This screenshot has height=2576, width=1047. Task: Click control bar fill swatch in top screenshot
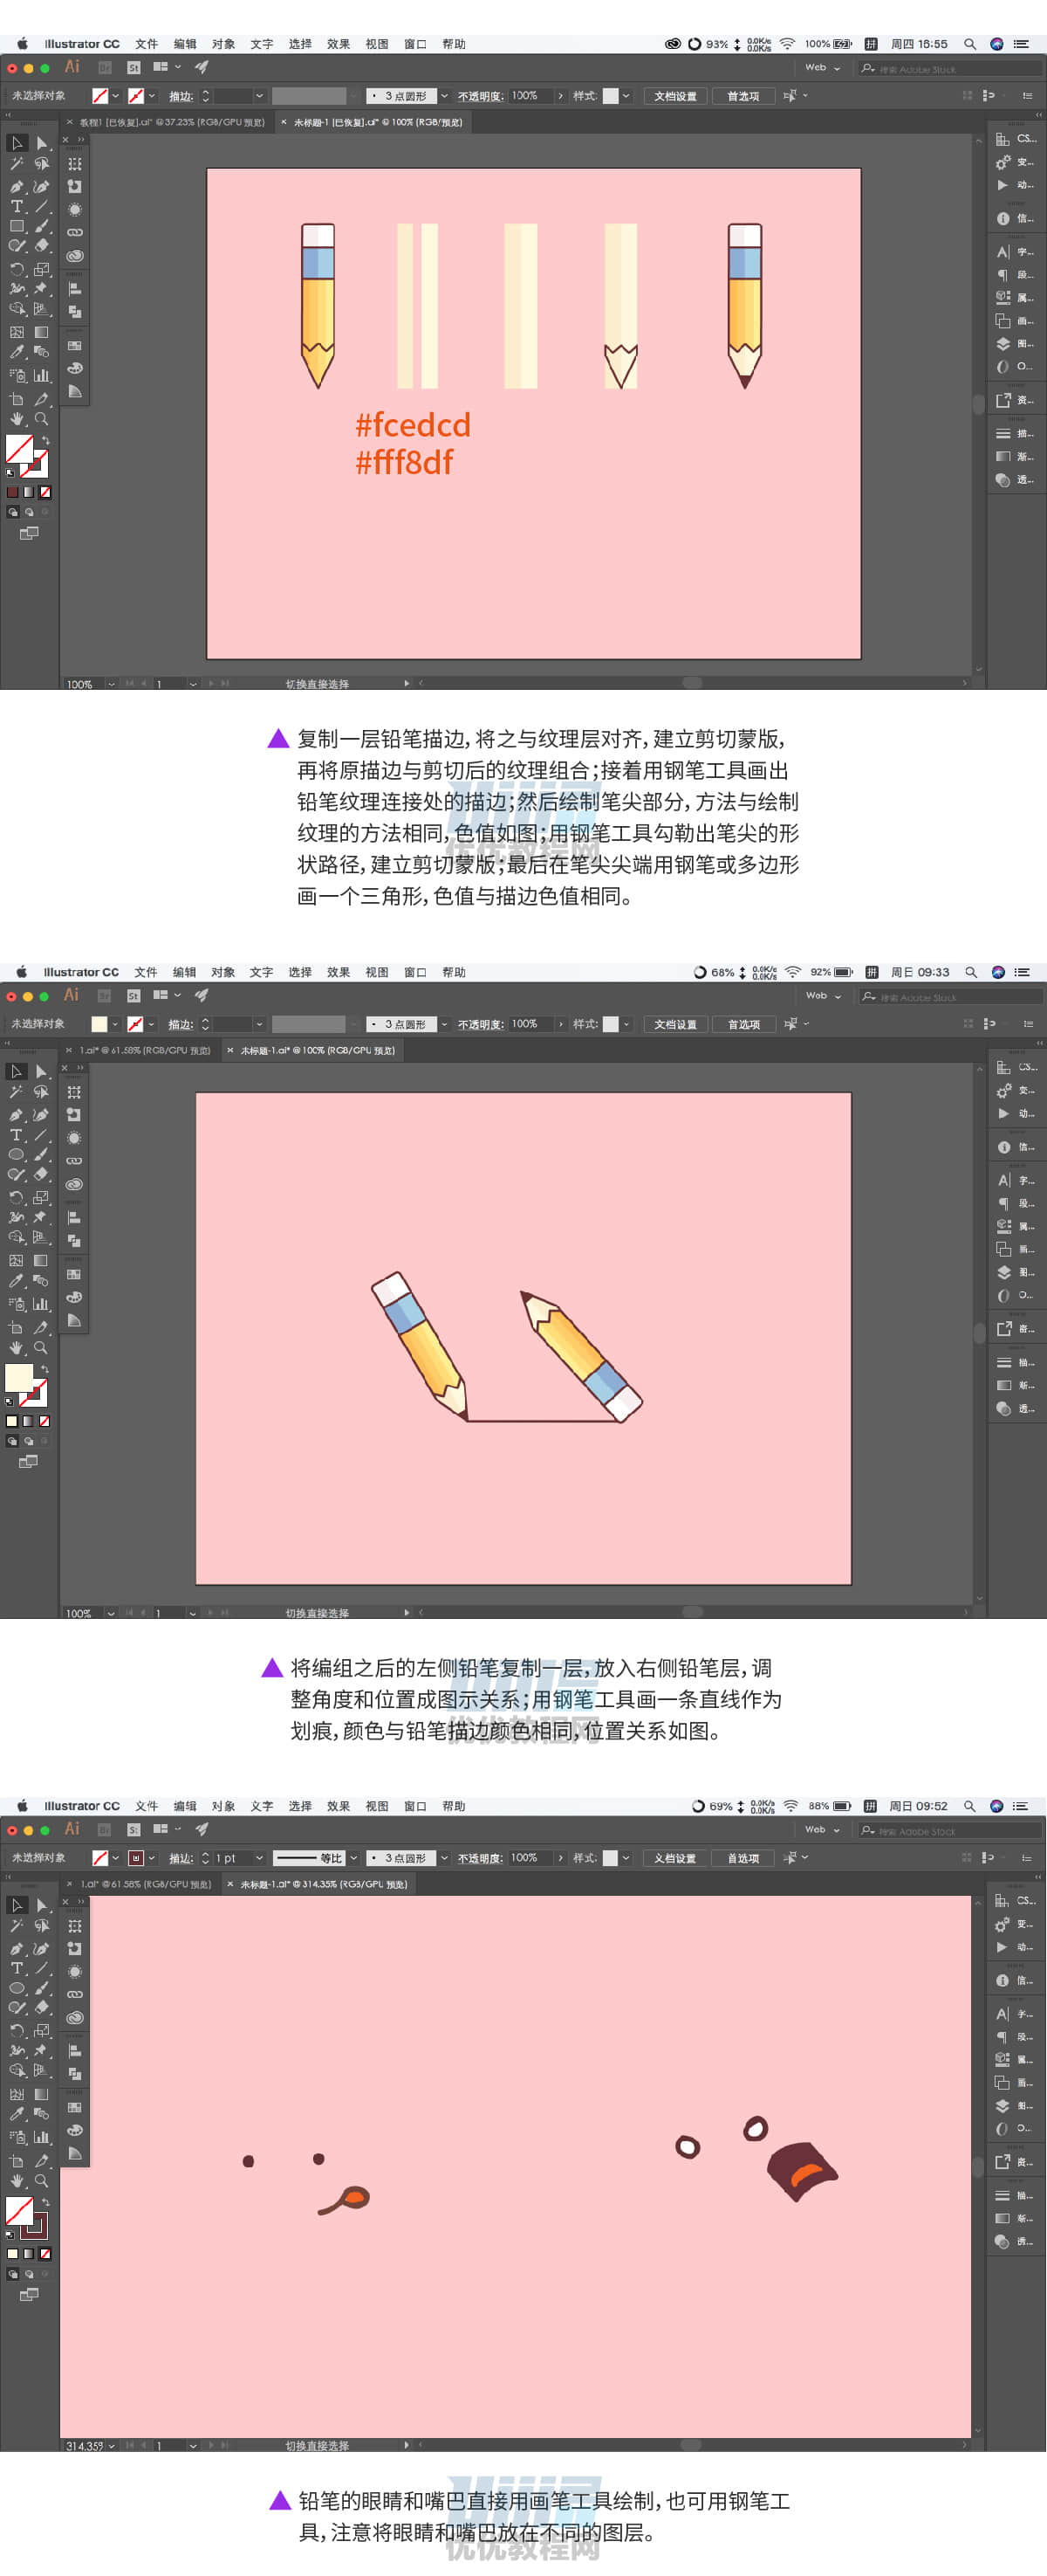pos(100,96)
